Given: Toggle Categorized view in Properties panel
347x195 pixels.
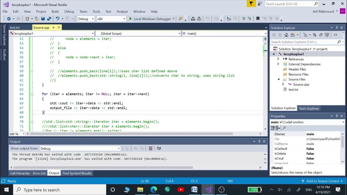Looking at the screenshot, I should 273,128.
